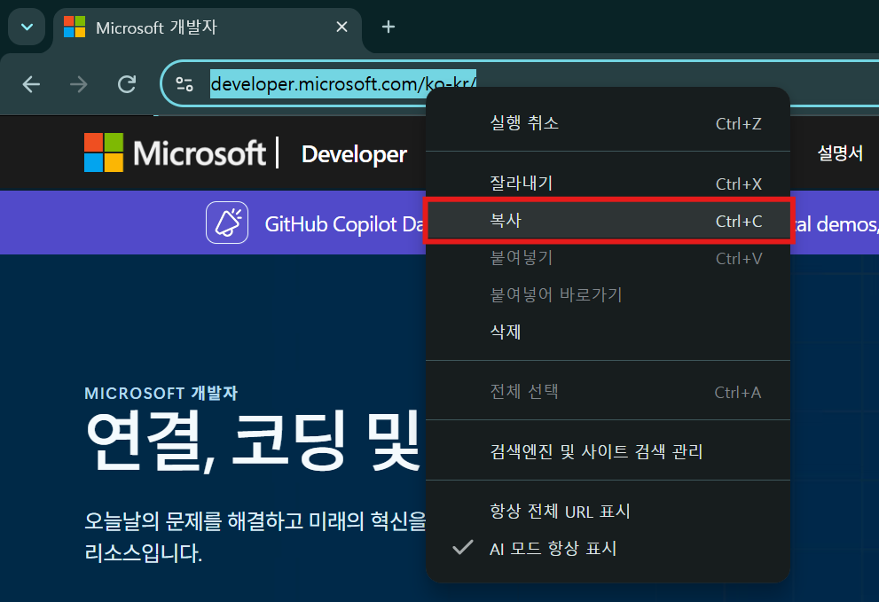Image resolution: width=879 pixels, height=602 pixels.
Task: Select 복사 in the context menu
Action: pyautogui.click(x=608, y=221)
